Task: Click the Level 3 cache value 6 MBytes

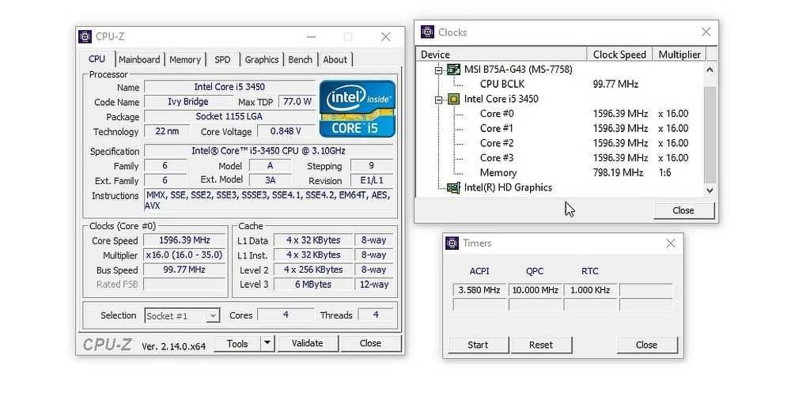Action: coord(313,284)
